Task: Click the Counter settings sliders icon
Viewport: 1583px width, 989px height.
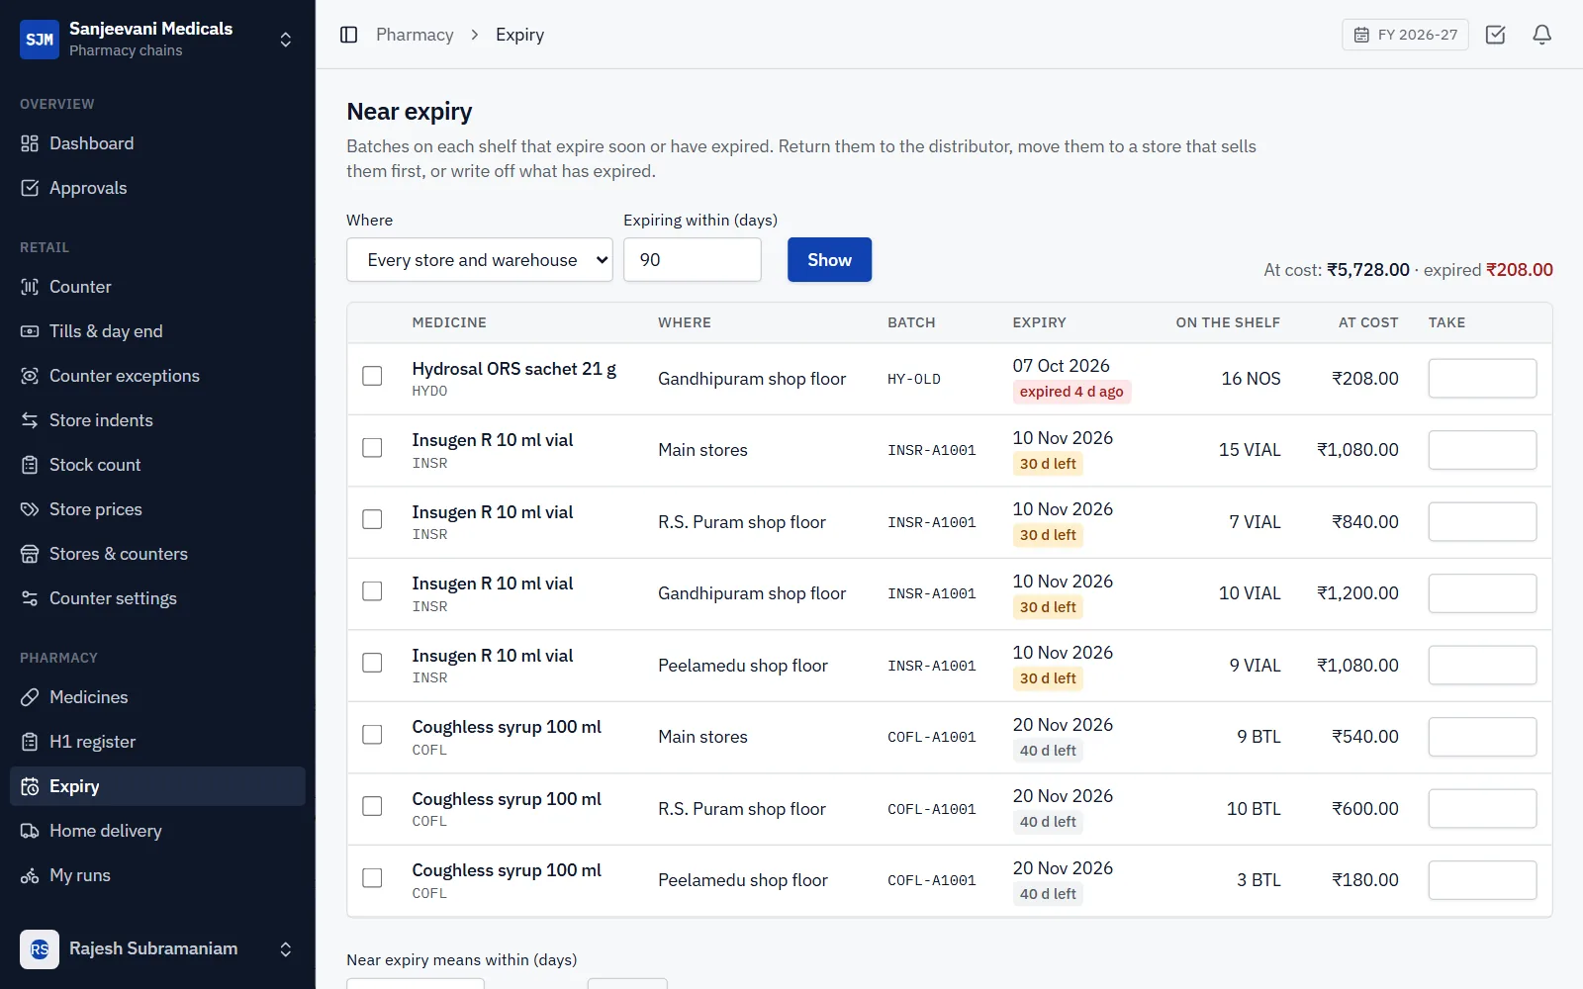Action: coord(30,598)
